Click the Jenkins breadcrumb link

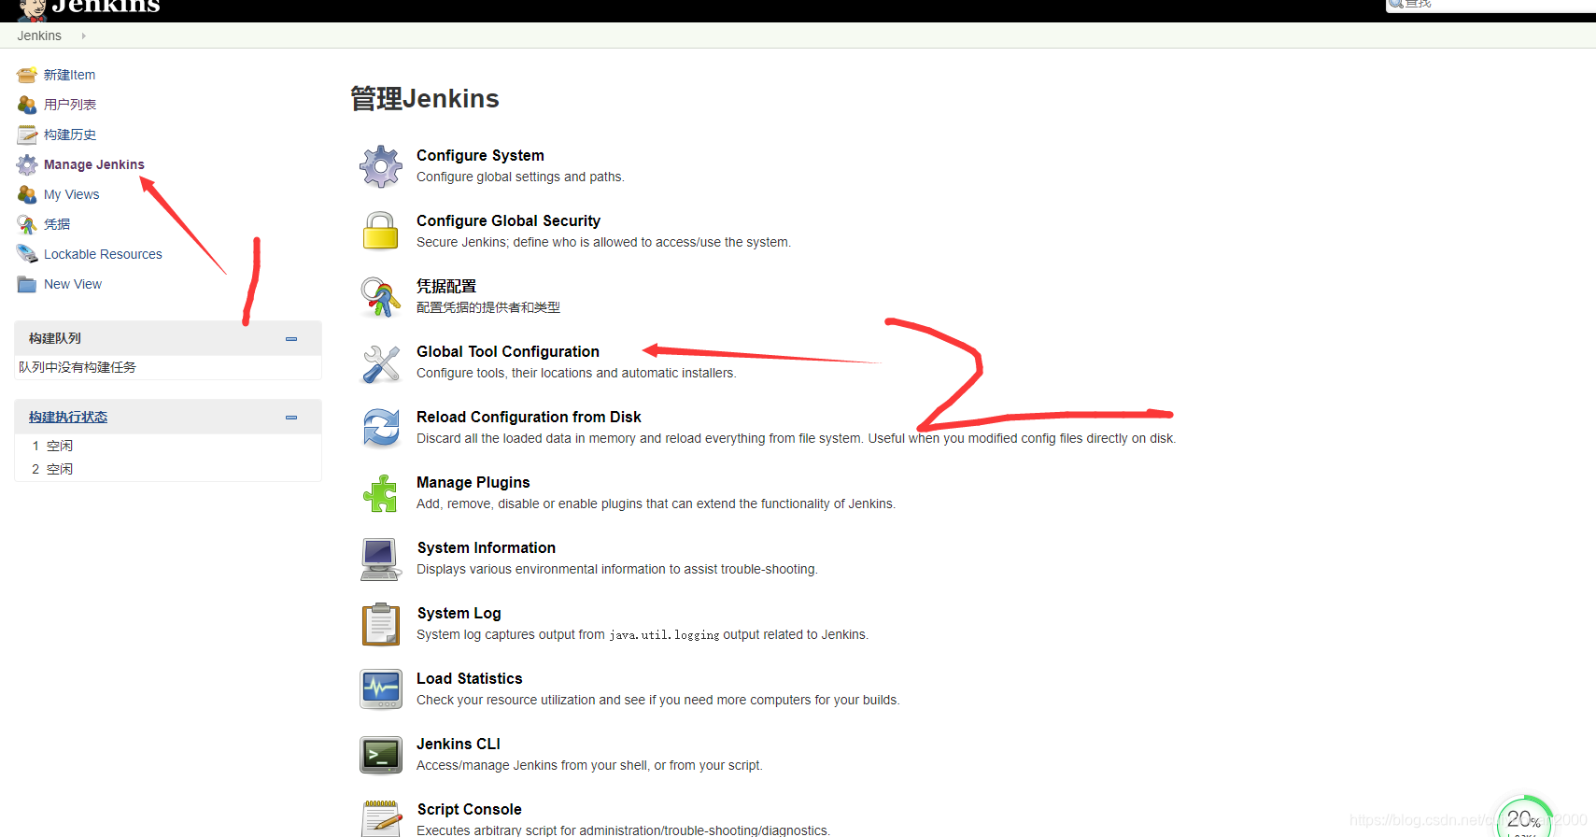[x=39, y=35]
